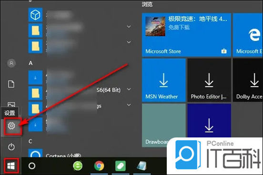Image resolution: width=263 pixels, height=175 pixels.
Task: Open the Microsoft Store tile
Action: tap(186, 35)
